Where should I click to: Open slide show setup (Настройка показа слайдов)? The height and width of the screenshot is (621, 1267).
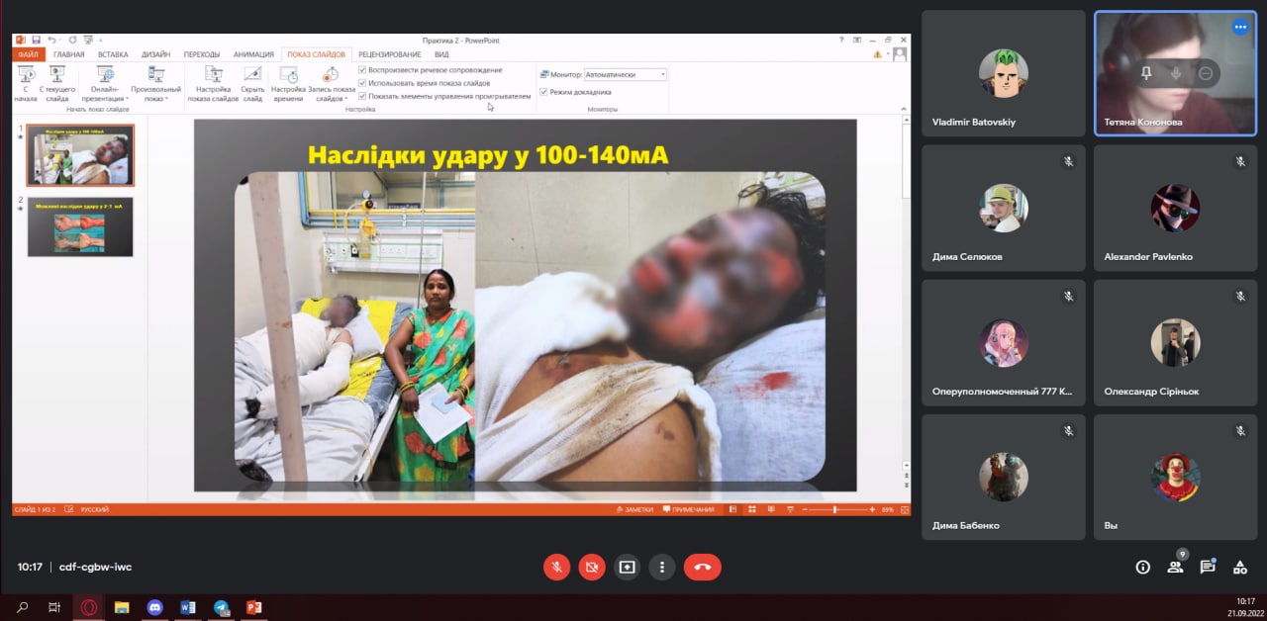coord(213,84)
